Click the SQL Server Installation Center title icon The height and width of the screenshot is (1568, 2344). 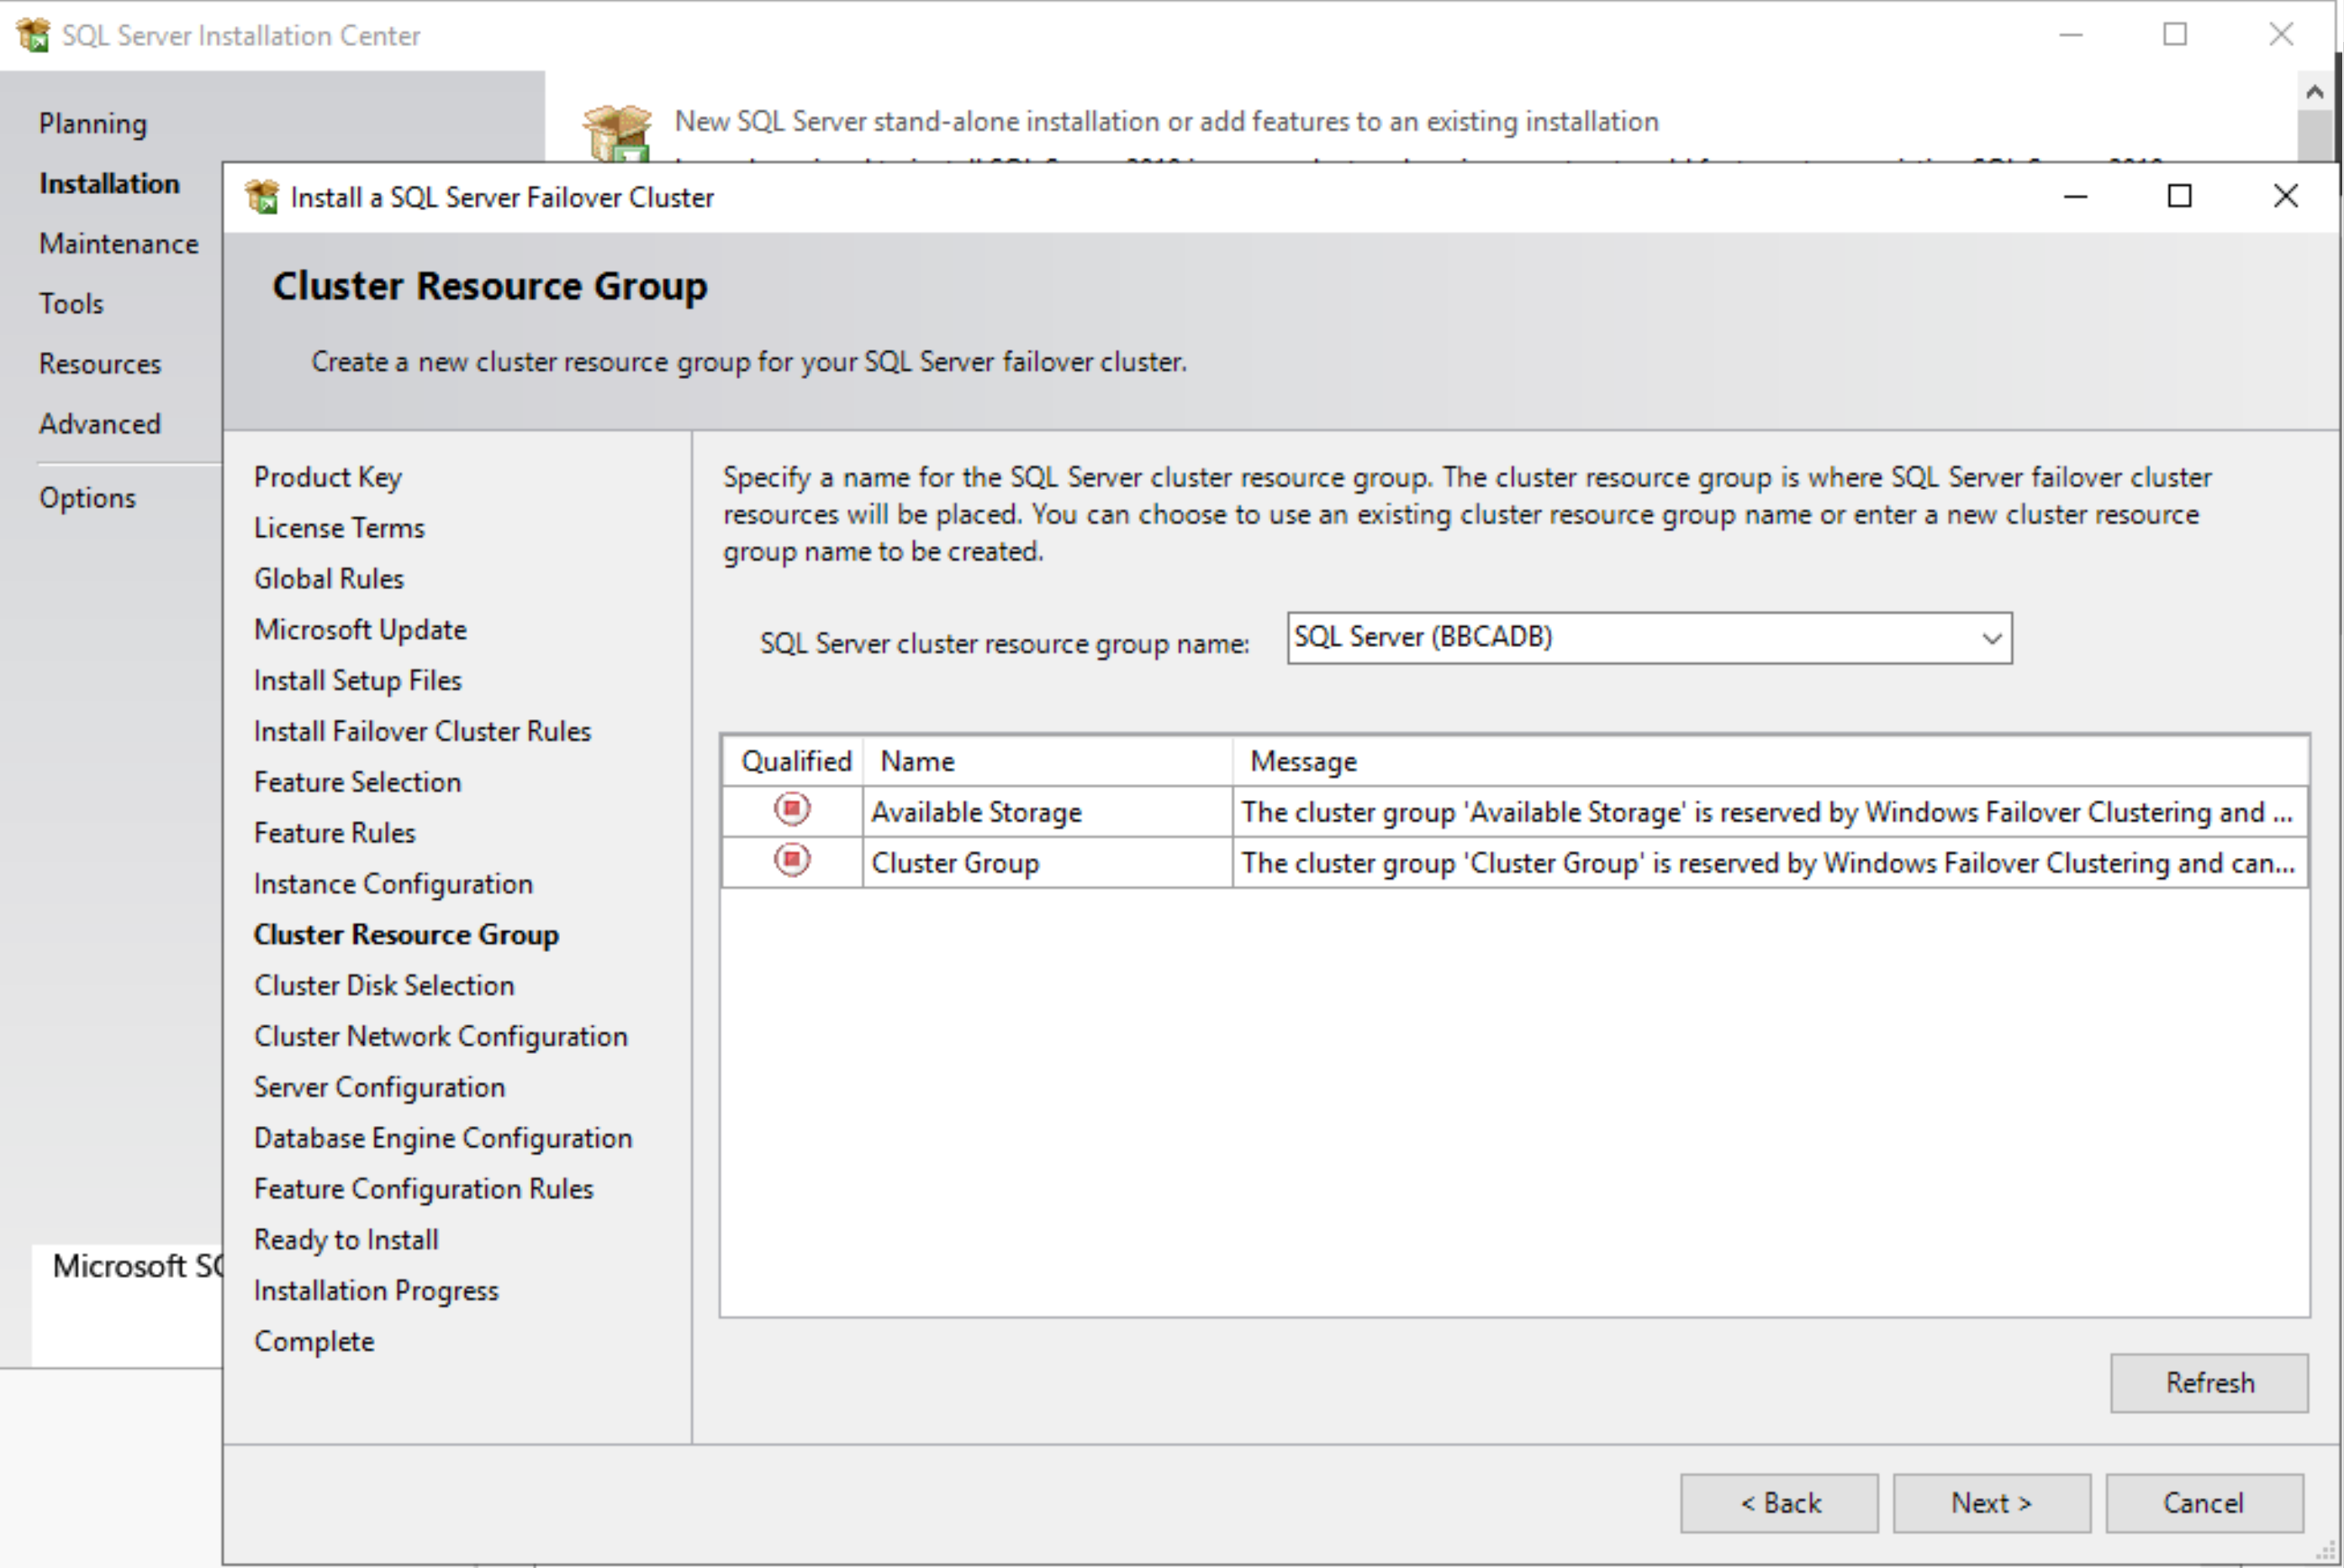coord(33,35)
